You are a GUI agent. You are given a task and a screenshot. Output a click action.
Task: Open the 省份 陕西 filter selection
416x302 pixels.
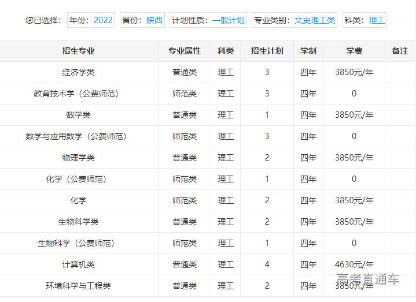coord(142,20)
